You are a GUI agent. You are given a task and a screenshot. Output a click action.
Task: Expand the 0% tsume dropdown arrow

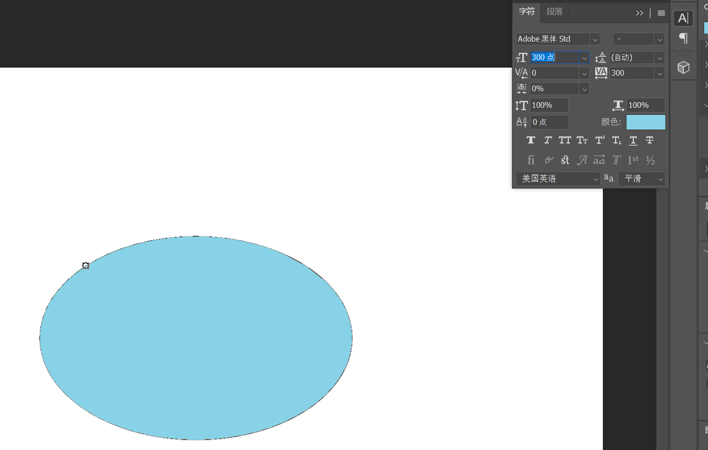tap(584, 89)
